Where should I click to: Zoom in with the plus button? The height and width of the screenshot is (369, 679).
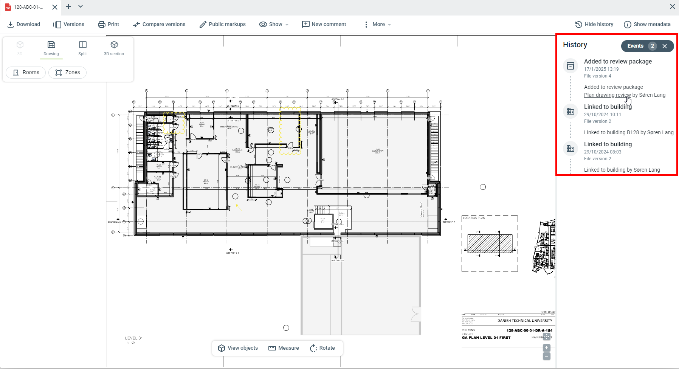pos(547,348)
